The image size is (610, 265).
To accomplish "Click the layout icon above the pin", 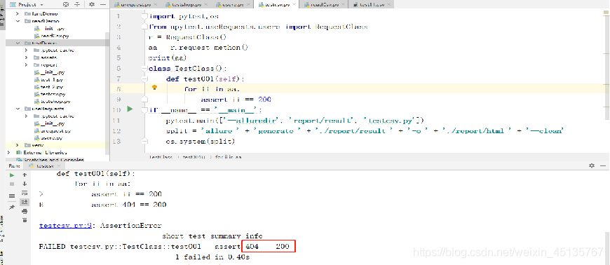I will tap(12, 196).
